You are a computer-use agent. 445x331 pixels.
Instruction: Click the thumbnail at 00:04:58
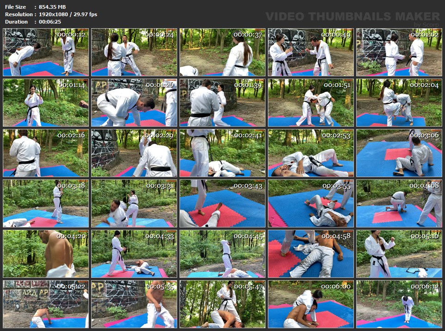coord(311,254)
